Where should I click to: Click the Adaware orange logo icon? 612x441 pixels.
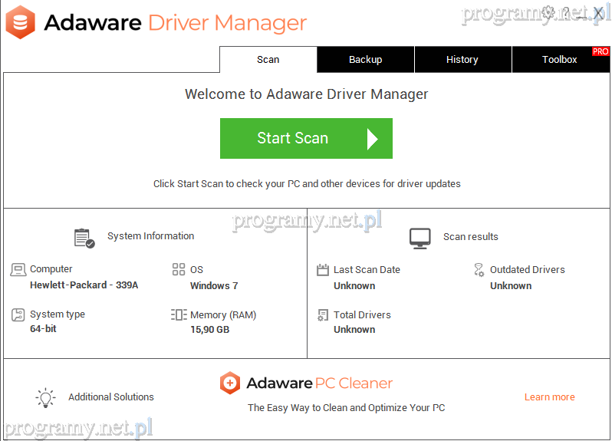(x=20, y=22)
